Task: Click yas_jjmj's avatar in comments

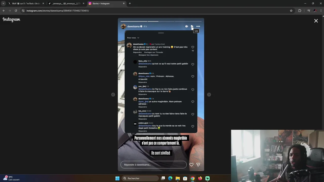Action: click(x=135, y=87)
